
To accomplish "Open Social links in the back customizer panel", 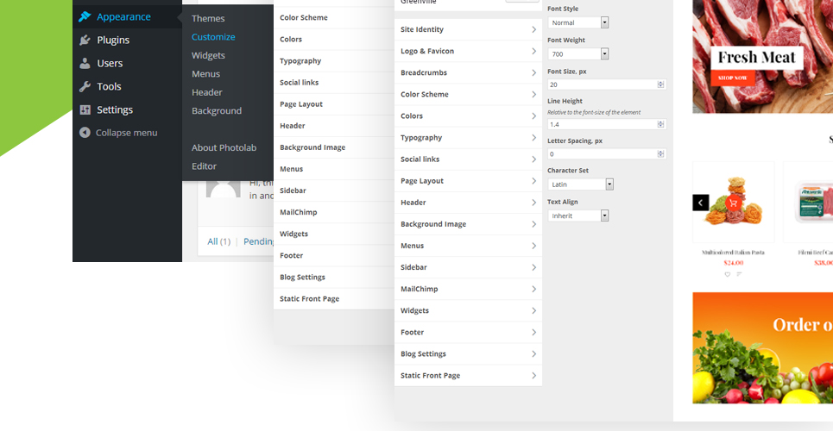I will (x=333, y=83).
